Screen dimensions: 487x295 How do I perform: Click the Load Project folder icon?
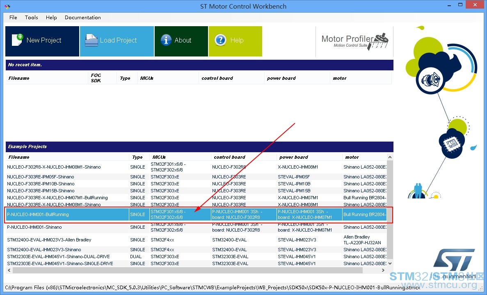coord(91,40)
